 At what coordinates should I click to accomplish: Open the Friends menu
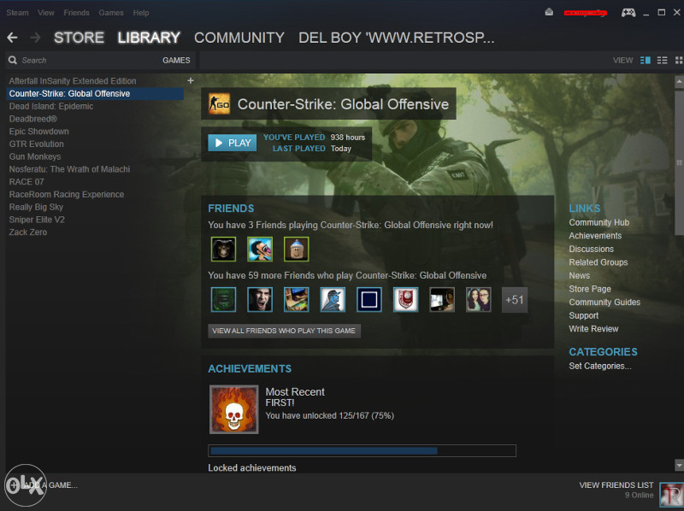point(76,13)
